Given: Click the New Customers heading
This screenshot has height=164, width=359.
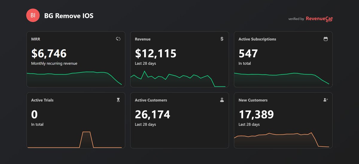Looking at the screenshot, I should (x=253, y=100).
